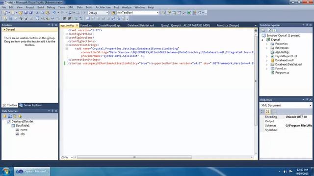Open the Analyze menu
This screenshot has height=176, width=314.
tap(127, 7)
